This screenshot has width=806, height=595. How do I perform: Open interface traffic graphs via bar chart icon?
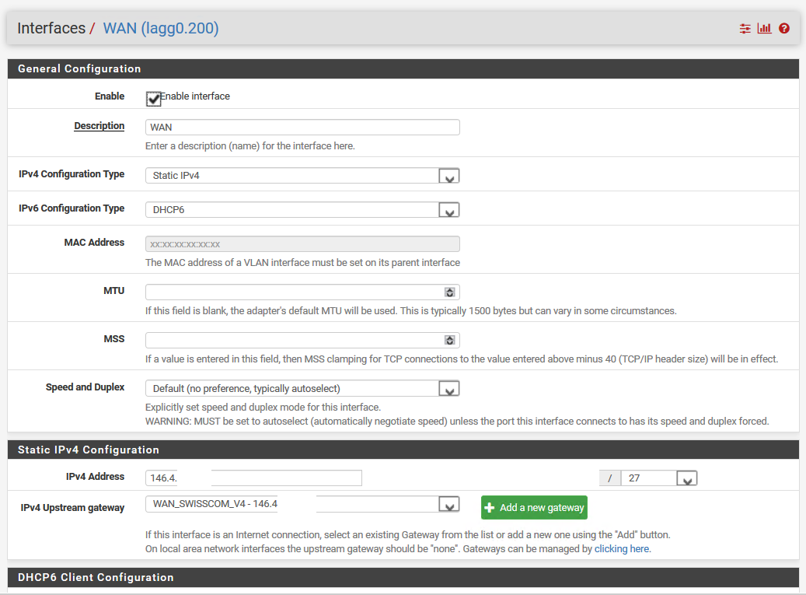click(x=764, y=28)
